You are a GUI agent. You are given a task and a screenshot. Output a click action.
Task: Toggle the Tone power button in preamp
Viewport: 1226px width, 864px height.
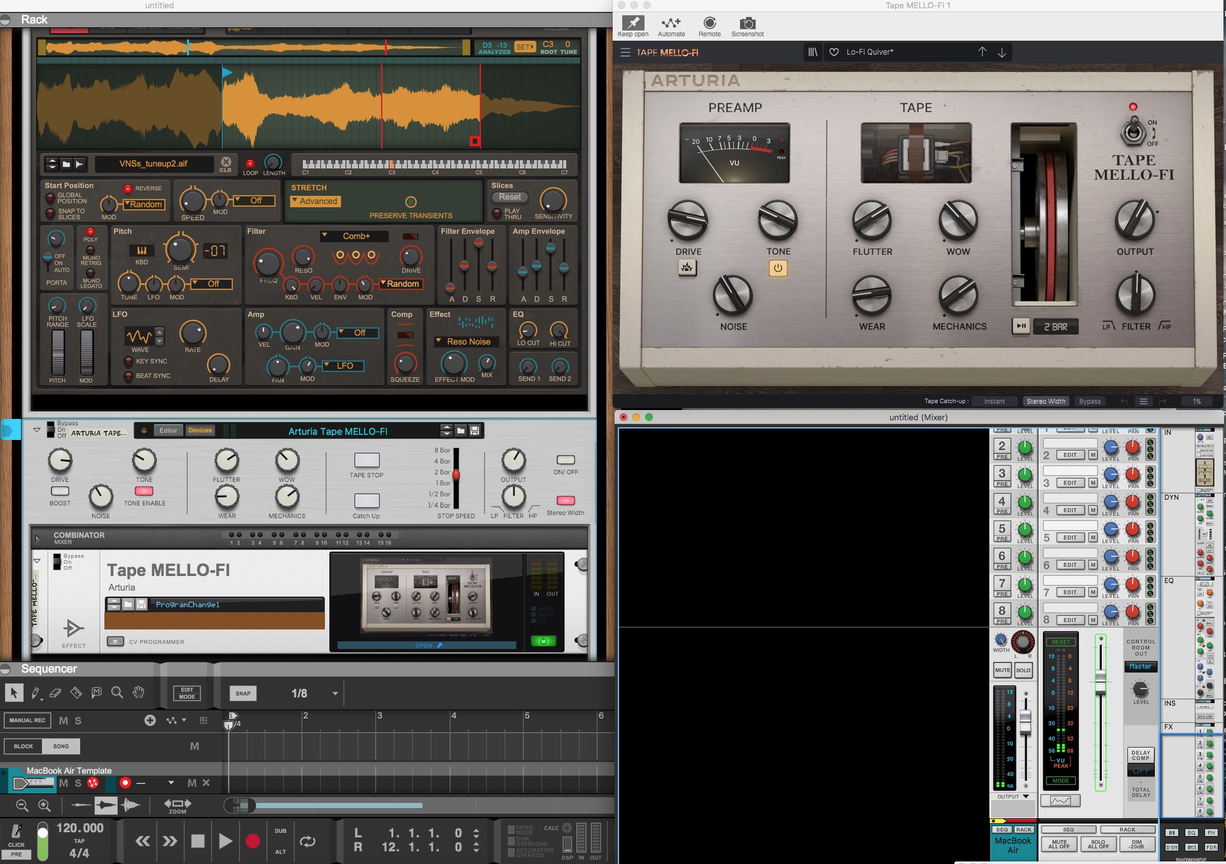pos(777,268)
